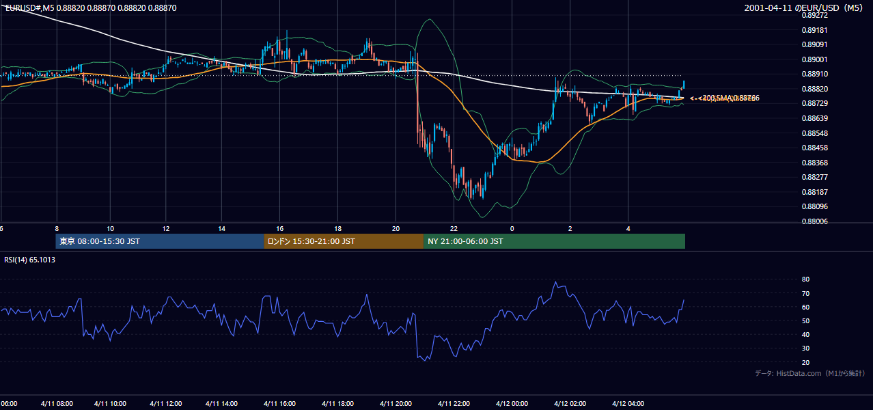873x410 pixels.
Task: Click the hour label 22 under the price chart
Action: [x=454, y=228]
